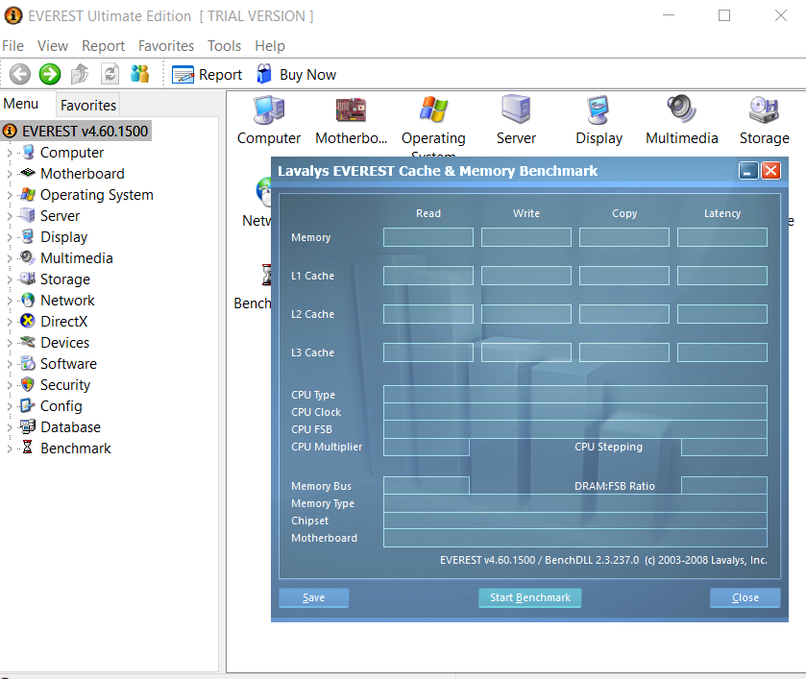806x679 pixels.
Task: Click the L1 Cache Write result field
Action: [x=526, y=276]
